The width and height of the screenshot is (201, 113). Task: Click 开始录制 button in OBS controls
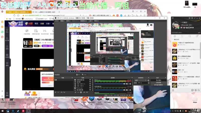159,83
